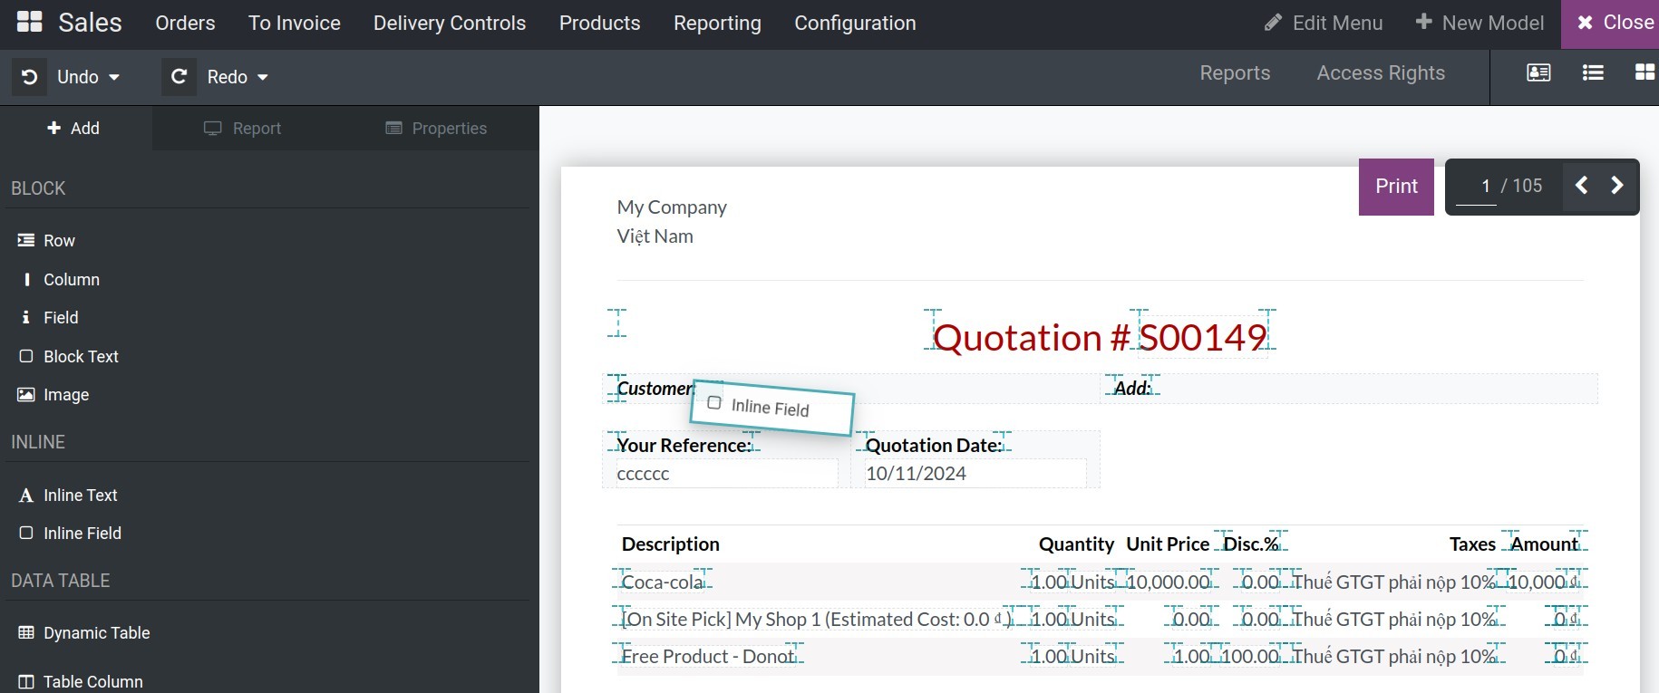Click the Print button
This screenshot has width=1659, height=693.
click(1396, 187)
